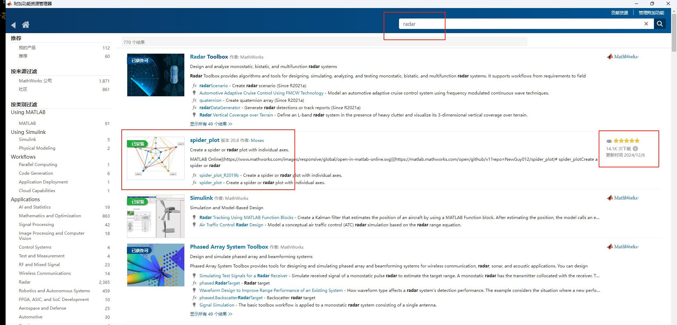
Task: Open spider_plot_R2019b function link
Action: tap(219, 175)
